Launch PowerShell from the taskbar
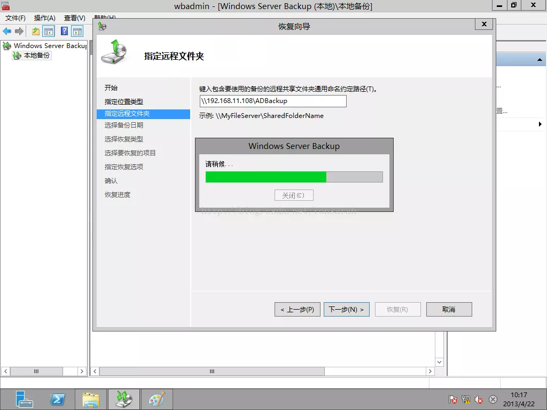Image resolution: width=547 pixels, height=410 pixels. (x=58, y=399)
